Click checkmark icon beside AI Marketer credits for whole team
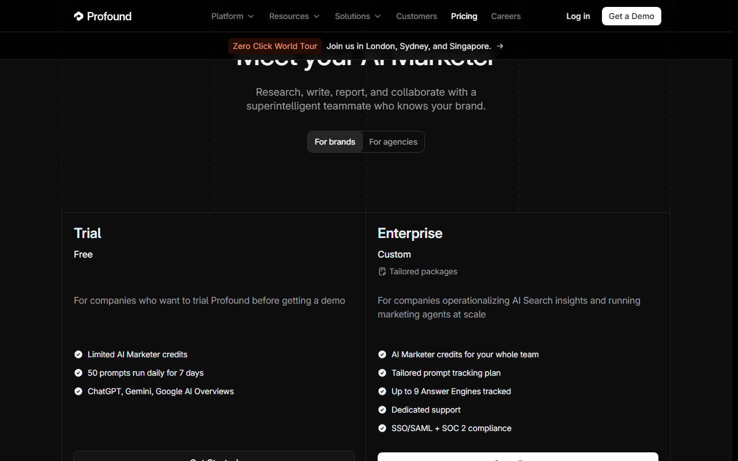Viewport: 738px width, 461px height. (x=382, y=354)
